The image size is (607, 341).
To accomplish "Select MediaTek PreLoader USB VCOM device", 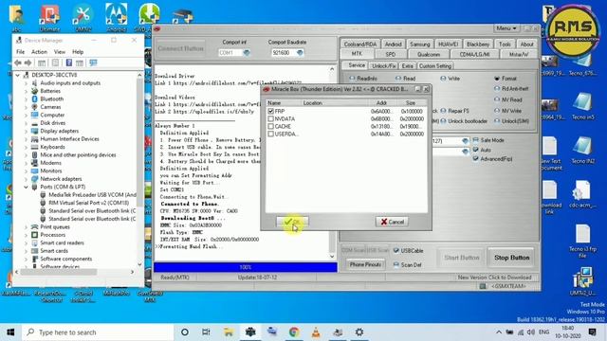I will pyautogui.click(x=93, y=195).
